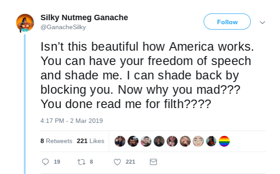Open Silky Nutmeg Ganache profile avatar
This screenshot has width=280, height=174.
pos(25,23)
